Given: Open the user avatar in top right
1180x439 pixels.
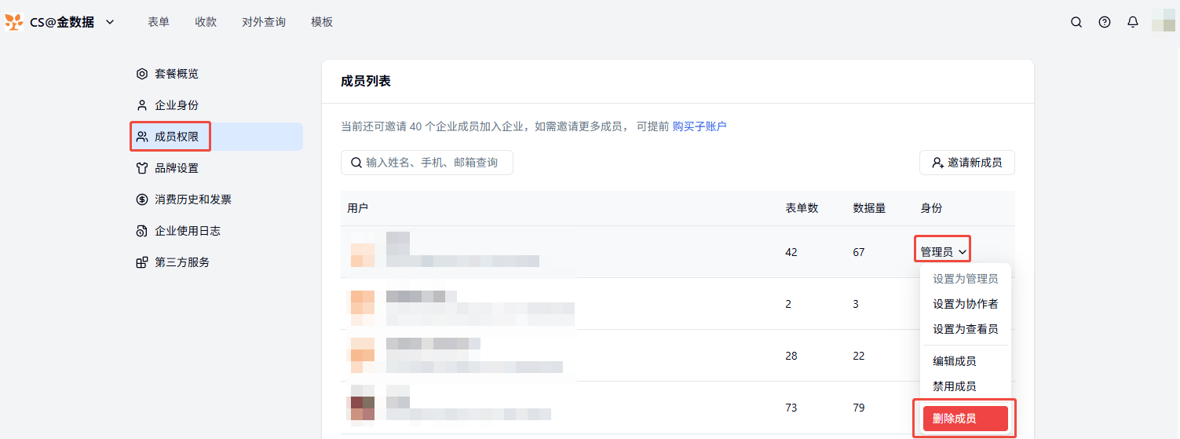Looking at the screenshot, I should 1163,21.
